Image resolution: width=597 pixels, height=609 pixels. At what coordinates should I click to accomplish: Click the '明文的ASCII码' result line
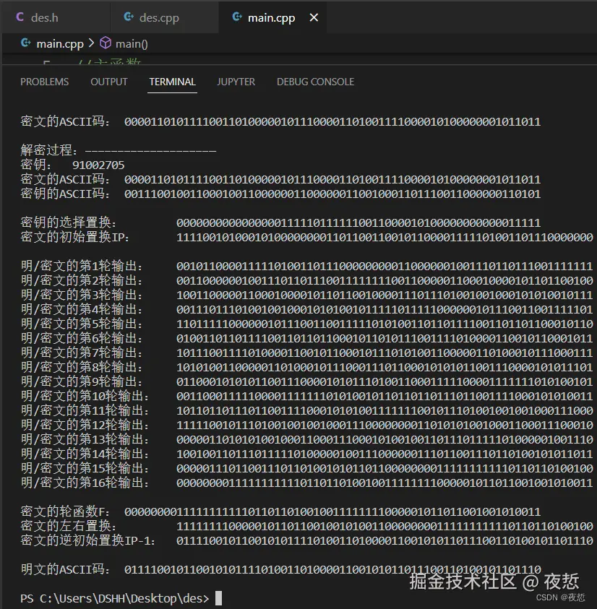tap(280, 569)
